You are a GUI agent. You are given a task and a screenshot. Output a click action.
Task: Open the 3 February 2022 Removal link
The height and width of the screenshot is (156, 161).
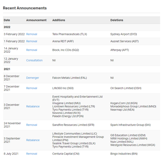coord(32,34)
